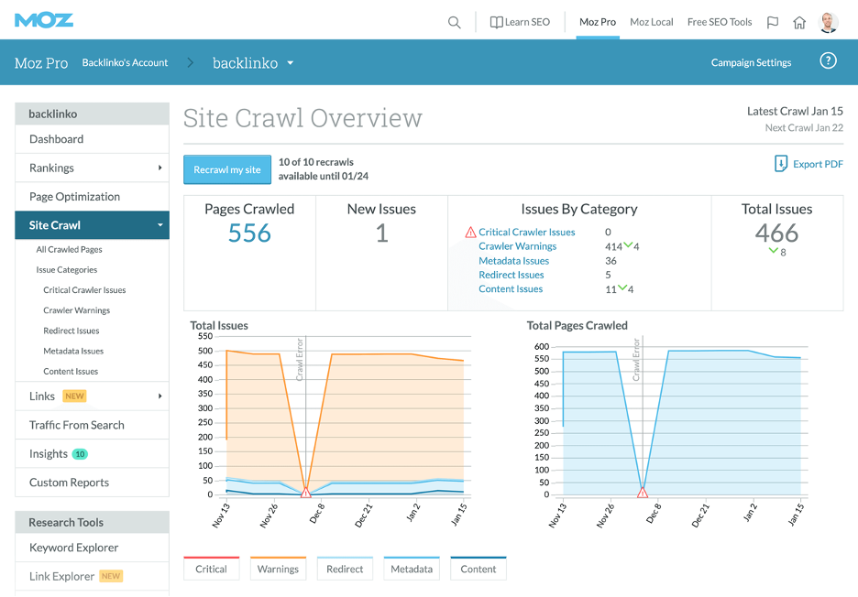Click the Next Crawl Jan 22 text

click(804, 127)
